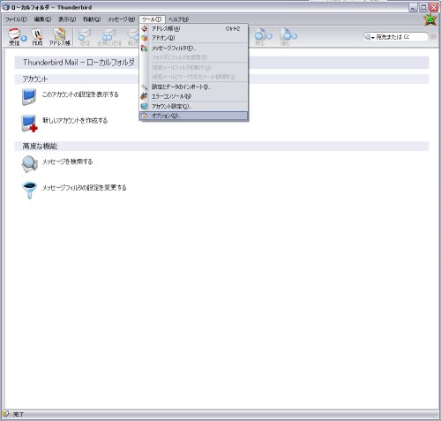Open the メッセージ menu
This screenshot has width=441, height=421.
coord(121,19)
